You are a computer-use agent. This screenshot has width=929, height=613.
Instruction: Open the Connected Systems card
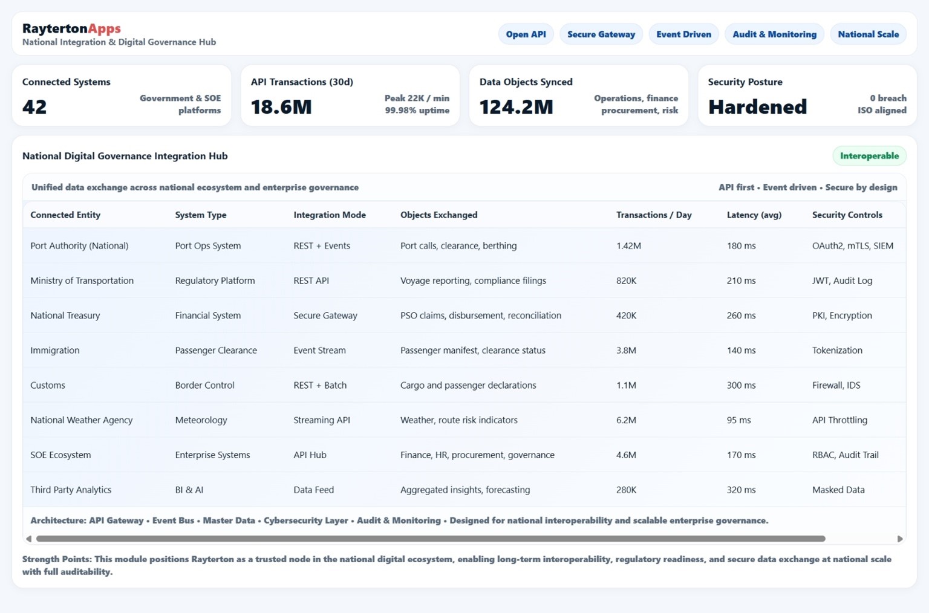coord(122,96)
